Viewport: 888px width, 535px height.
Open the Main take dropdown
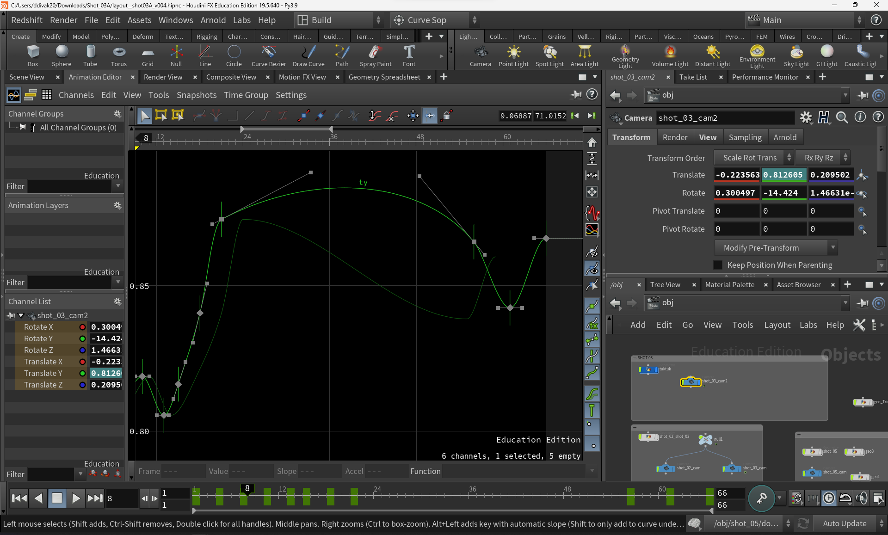[x=805, y=20]
